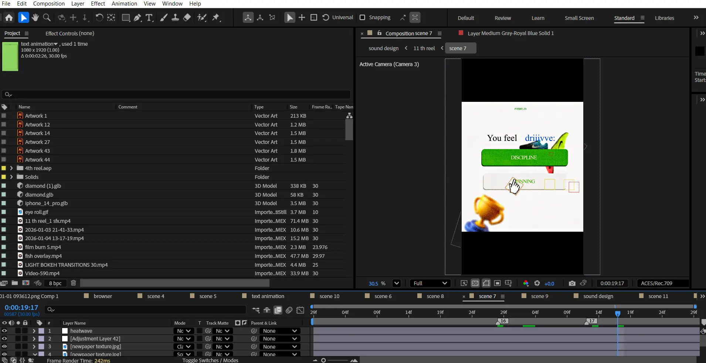706x363 pixels.
Task: Toggle visibility of Adjustment Layer 42
Action: 4,339
